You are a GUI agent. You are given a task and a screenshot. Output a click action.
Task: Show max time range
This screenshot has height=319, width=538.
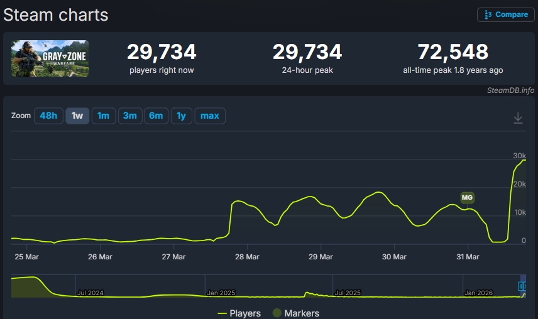point(209,116)
